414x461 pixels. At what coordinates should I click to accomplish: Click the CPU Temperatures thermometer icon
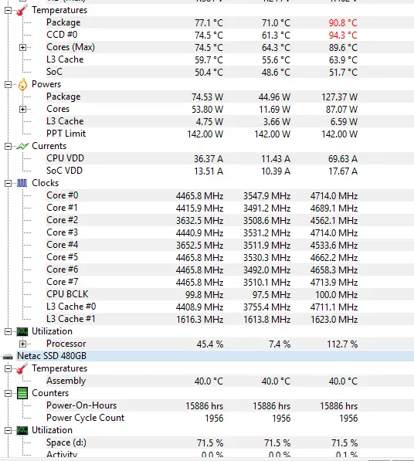pos(22,10)
